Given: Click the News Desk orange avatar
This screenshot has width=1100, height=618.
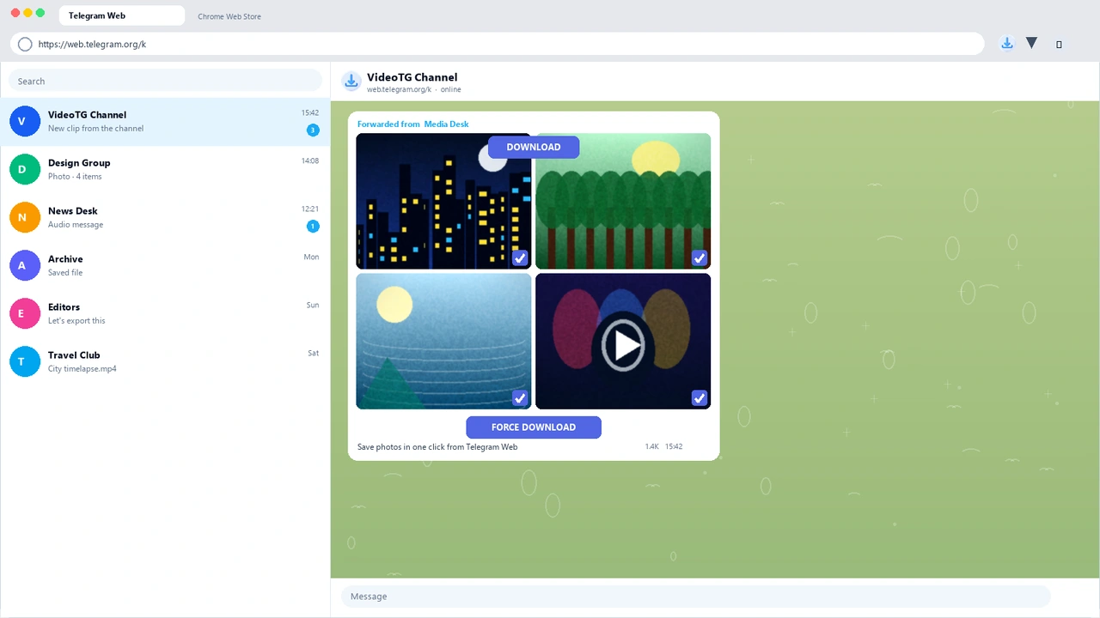Looking at the screenshot, I should (25, 217).
